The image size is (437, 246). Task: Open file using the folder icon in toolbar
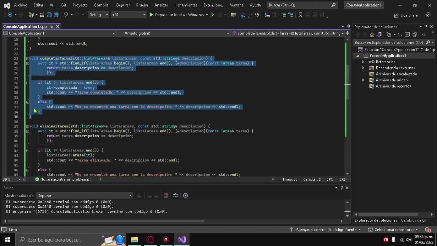pos(42,15)
